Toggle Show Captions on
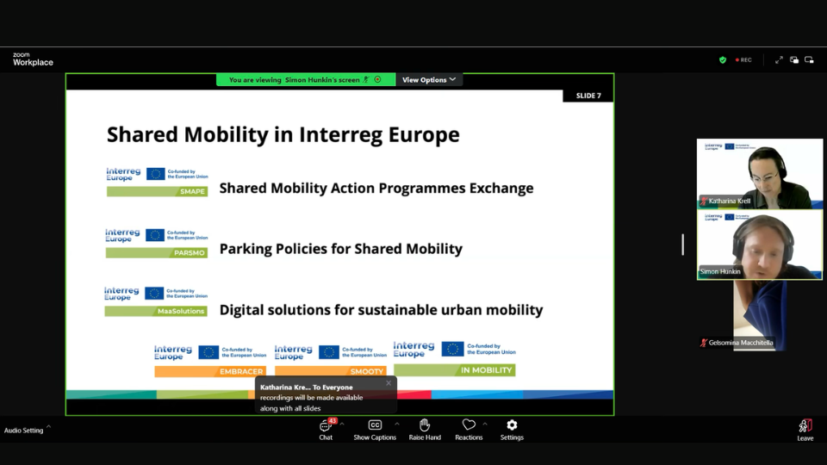Viewport: 827px width, 465px height. pyautogui.click(x=375, y=428)
